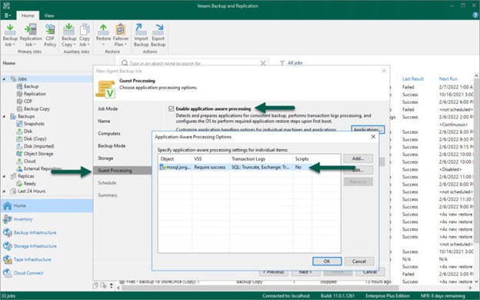Collapse the Replicas tree node

tap(4, 176)
